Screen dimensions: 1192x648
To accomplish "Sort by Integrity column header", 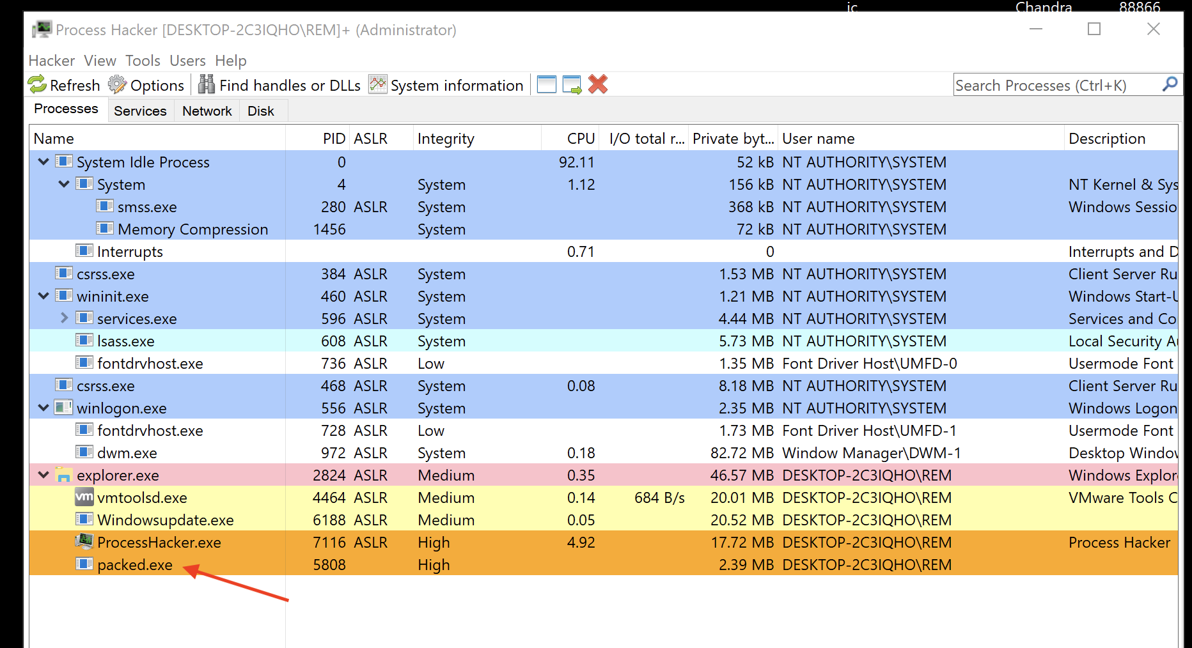I will coord(477,139).
